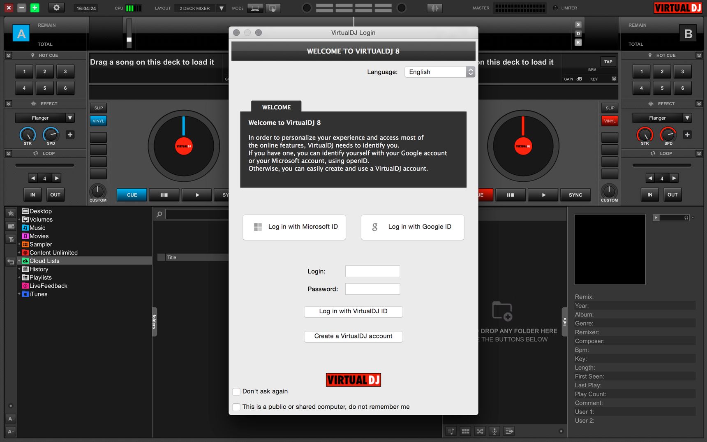Add an effect slot on deck A

tap(70, 135)
